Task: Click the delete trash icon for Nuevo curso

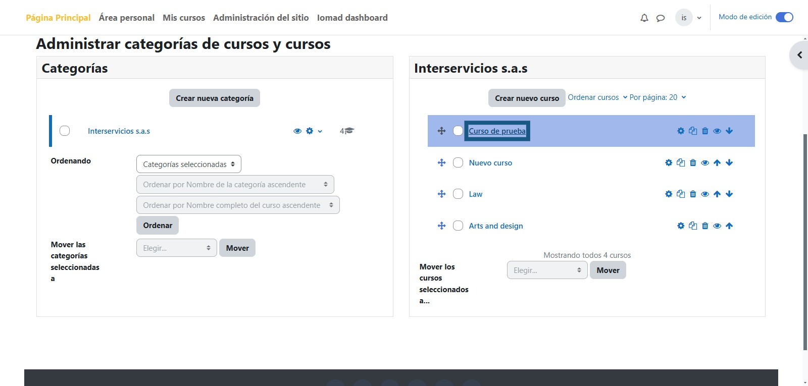Action: click(693, 163)
